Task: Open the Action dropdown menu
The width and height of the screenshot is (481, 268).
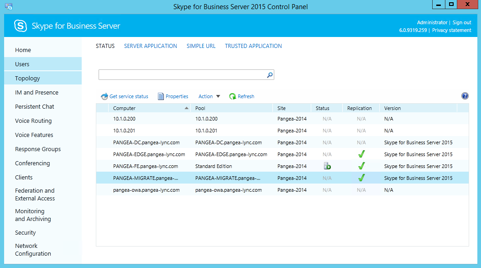Action: (209, 96)
